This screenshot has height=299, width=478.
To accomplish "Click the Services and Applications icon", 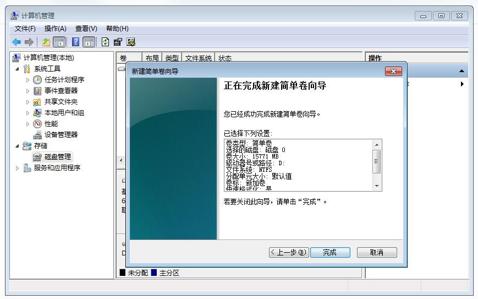I will tap(27, 168).
